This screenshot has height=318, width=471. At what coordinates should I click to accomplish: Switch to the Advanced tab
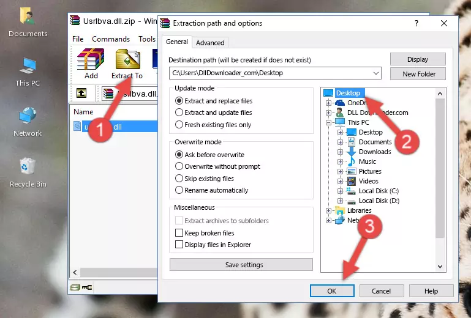(210, 43)
